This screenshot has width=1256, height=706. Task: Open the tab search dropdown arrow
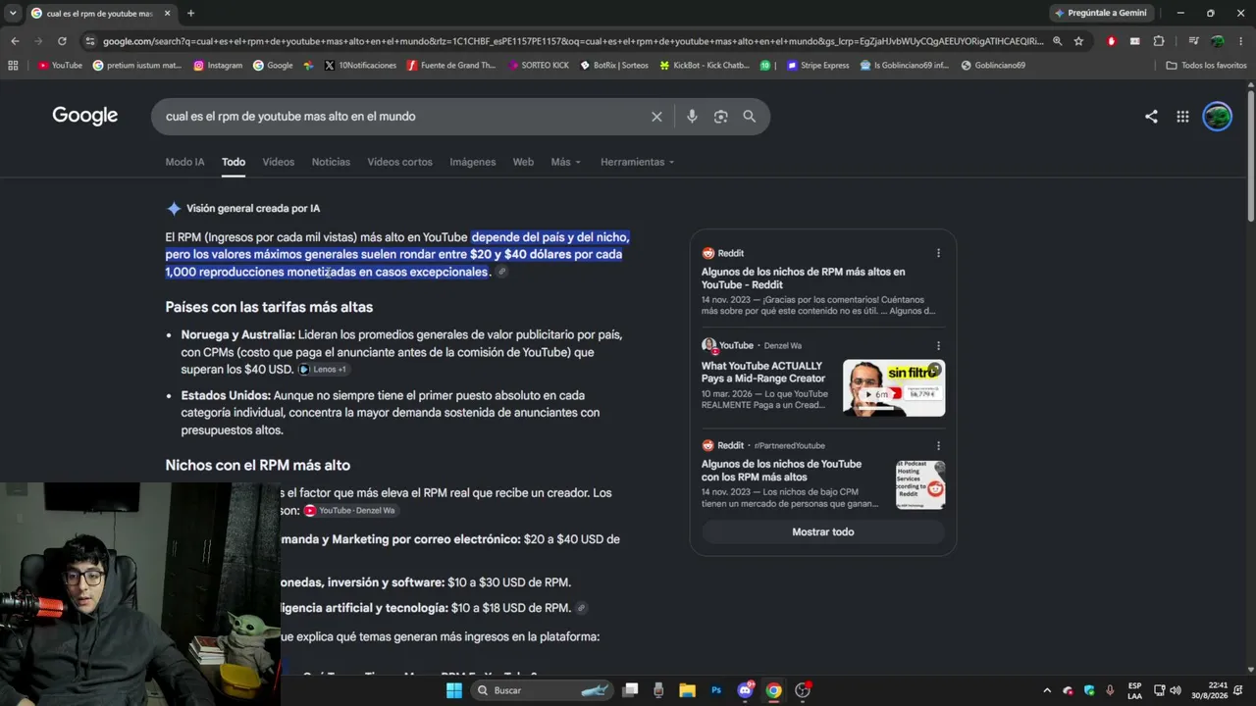click(13, 14)
